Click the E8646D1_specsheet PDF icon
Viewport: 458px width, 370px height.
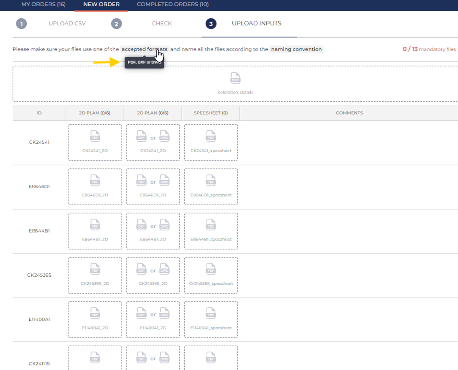211,181
